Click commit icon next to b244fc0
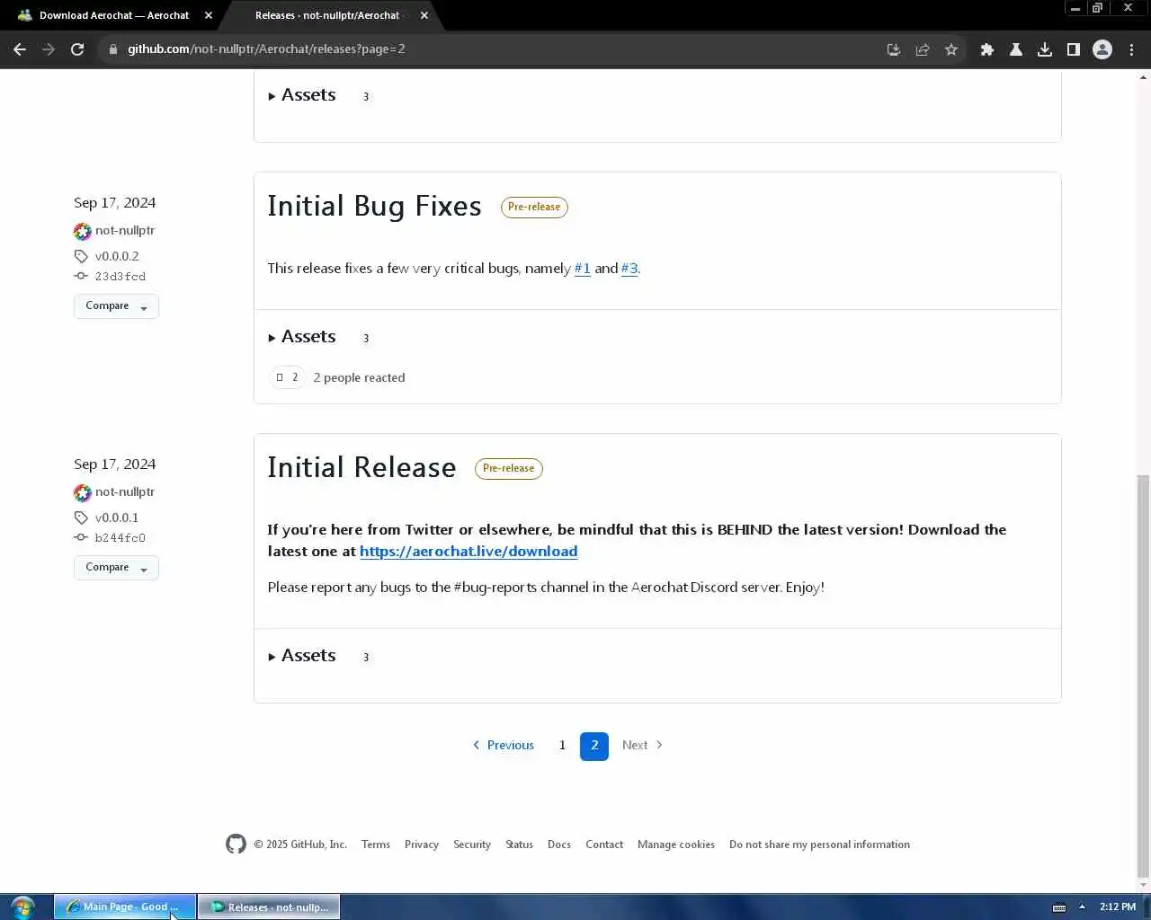 tap(81, 537)
